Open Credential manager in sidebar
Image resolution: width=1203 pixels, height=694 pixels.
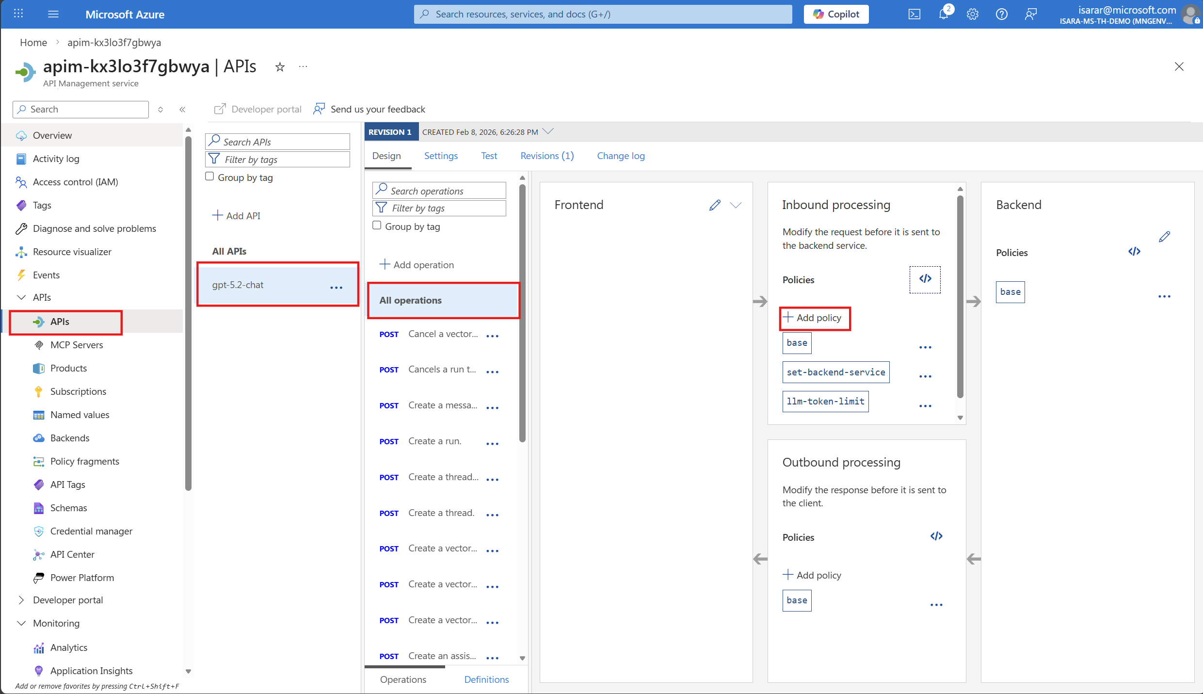tap(91, 531)
